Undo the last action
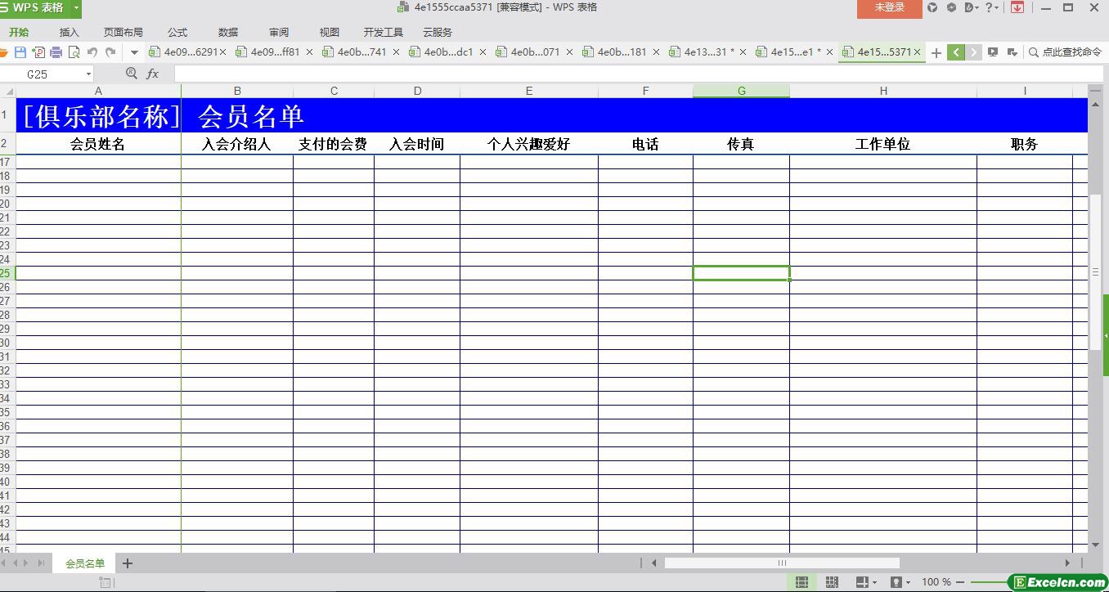The width and height of the screenshot is (1109, 592). point(92,52)
